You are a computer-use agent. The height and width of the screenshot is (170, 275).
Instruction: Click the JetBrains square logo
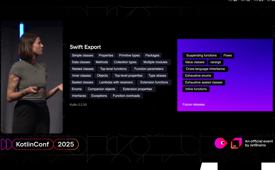[236, 143]
